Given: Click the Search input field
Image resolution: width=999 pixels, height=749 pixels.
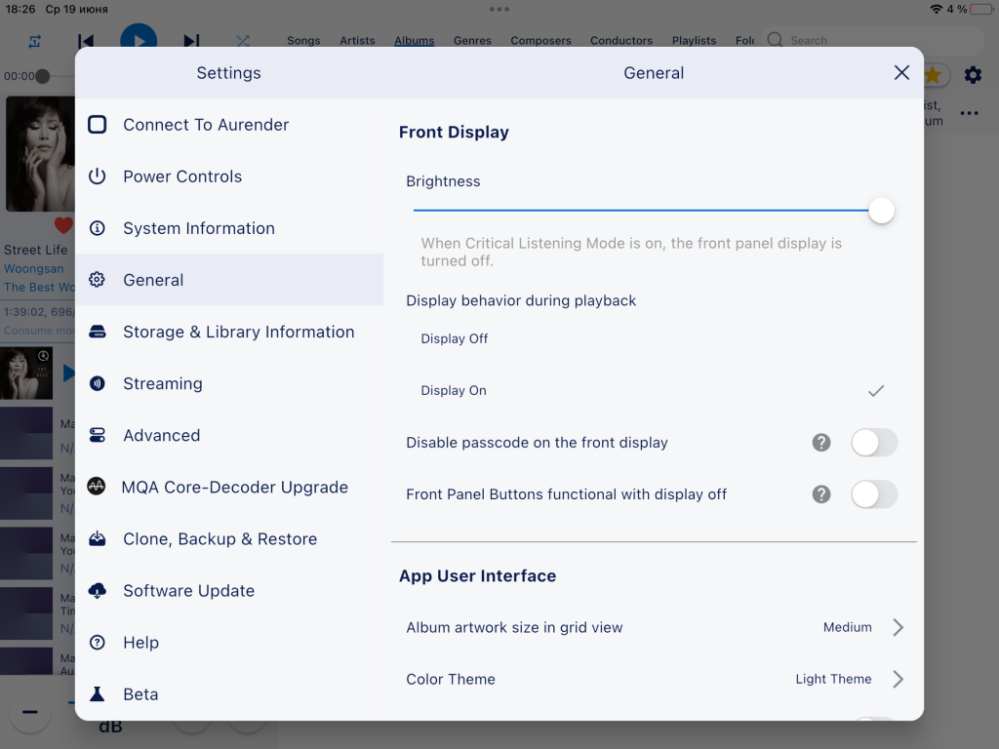Looking at the screenshot, I should tap(874, 40).
